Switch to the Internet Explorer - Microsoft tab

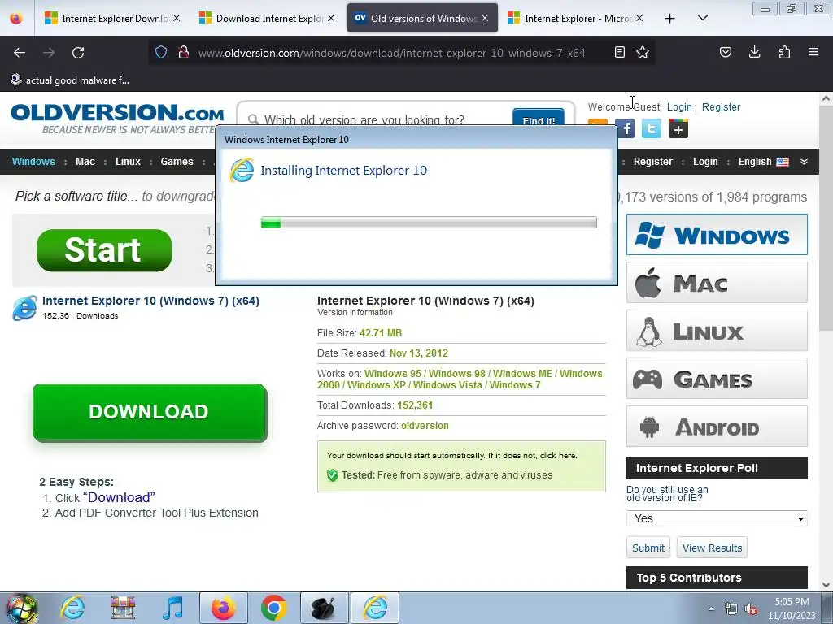tap(569, 19)
